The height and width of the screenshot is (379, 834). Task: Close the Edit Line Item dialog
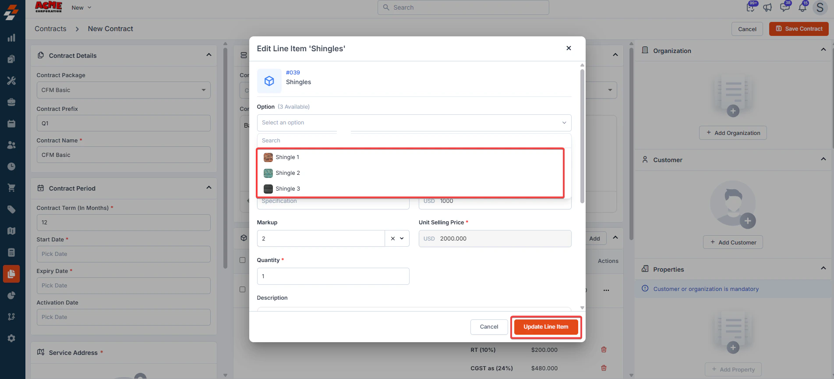(569, 48)
